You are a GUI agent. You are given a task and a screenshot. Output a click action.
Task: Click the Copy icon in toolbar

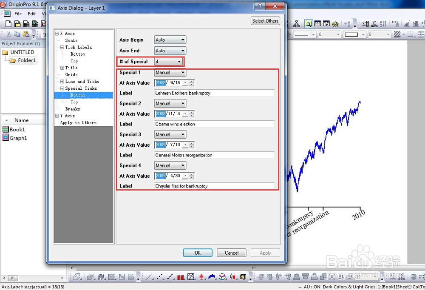click(17, 34)
